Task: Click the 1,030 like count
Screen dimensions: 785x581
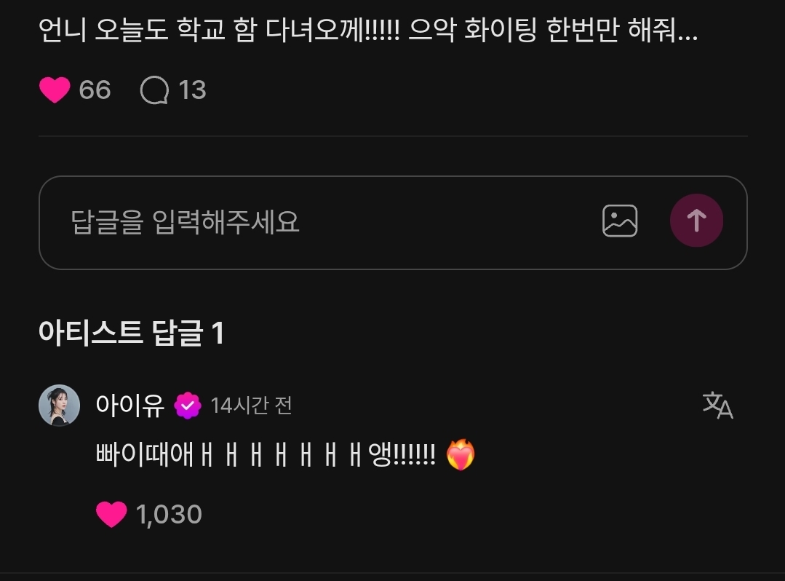Action: click(x=169, y=515)
